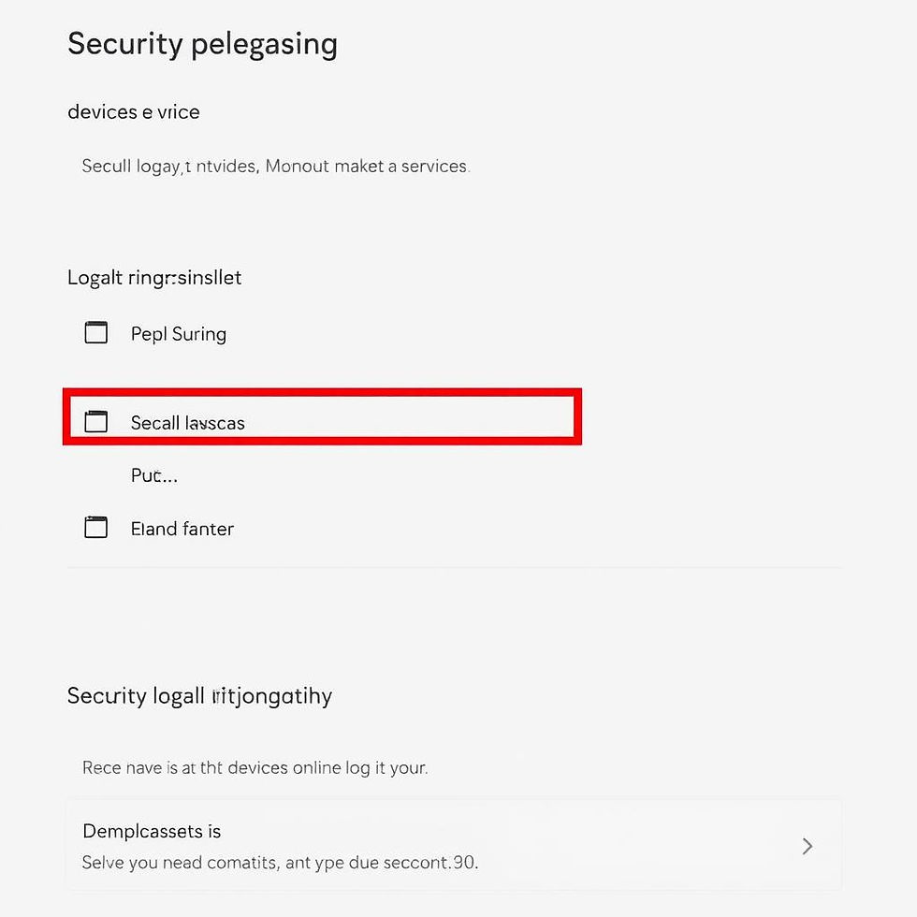Click the window icon beside Pepl Suring
This screenshot has height=917, width=917.
point(96,333)
